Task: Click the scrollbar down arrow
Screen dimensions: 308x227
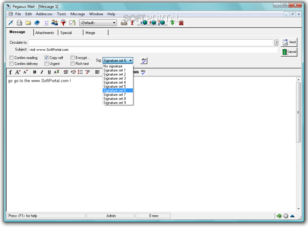Action: pyautogui.click(x=298, y=209)
